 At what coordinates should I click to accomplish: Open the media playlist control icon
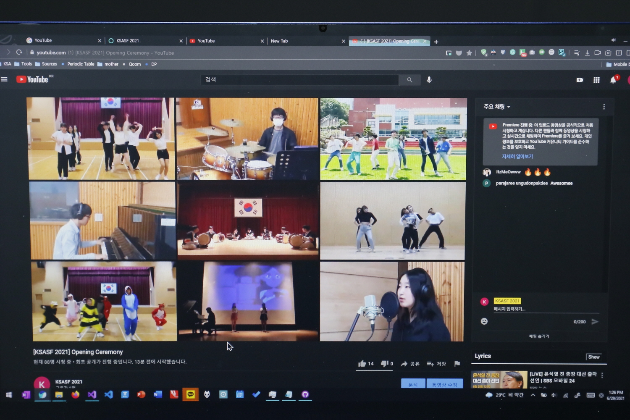coord(577,53)
